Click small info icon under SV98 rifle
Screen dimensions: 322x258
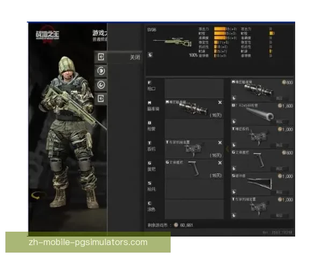(151, 54)
